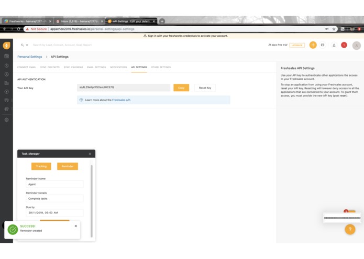Switch to the Connect Email tab

[27, 67]
